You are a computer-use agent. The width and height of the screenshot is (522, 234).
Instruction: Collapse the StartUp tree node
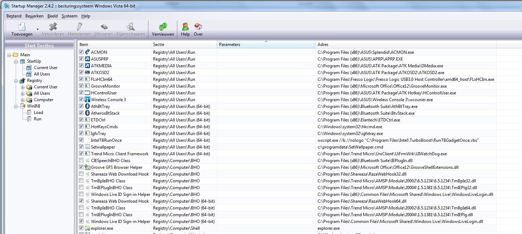pyautogui.click(x=16, y=61)
